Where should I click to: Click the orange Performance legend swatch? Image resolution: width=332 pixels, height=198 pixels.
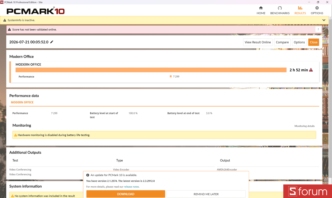[171, 76]
